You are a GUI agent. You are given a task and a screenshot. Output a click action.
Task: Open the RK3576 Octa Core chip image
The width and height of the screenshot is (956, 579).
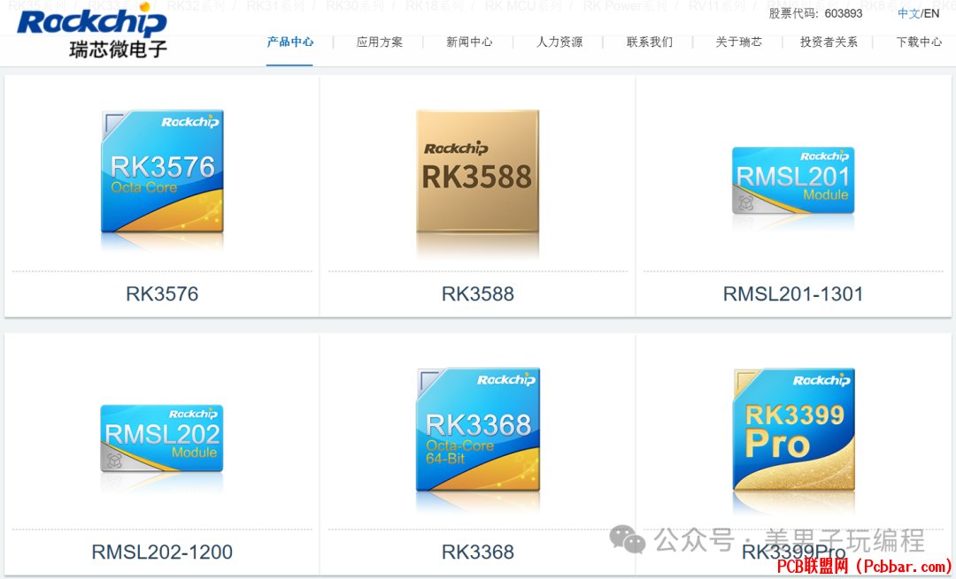[162, 171]
